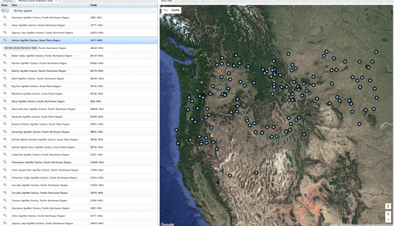View Bend AgriMet Station with its magnifier icon
The height and width of the screenshot is (226, 394).
[x=5, y=78]
